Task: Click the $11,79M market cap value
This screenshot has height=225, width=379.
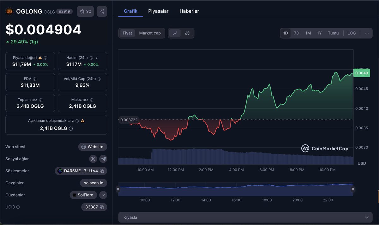Action: click(21, 64)
